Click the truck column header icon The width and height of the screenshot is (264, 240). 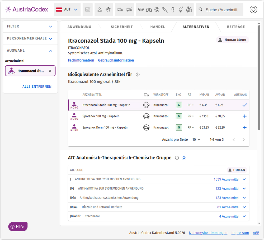coord(146,95)
